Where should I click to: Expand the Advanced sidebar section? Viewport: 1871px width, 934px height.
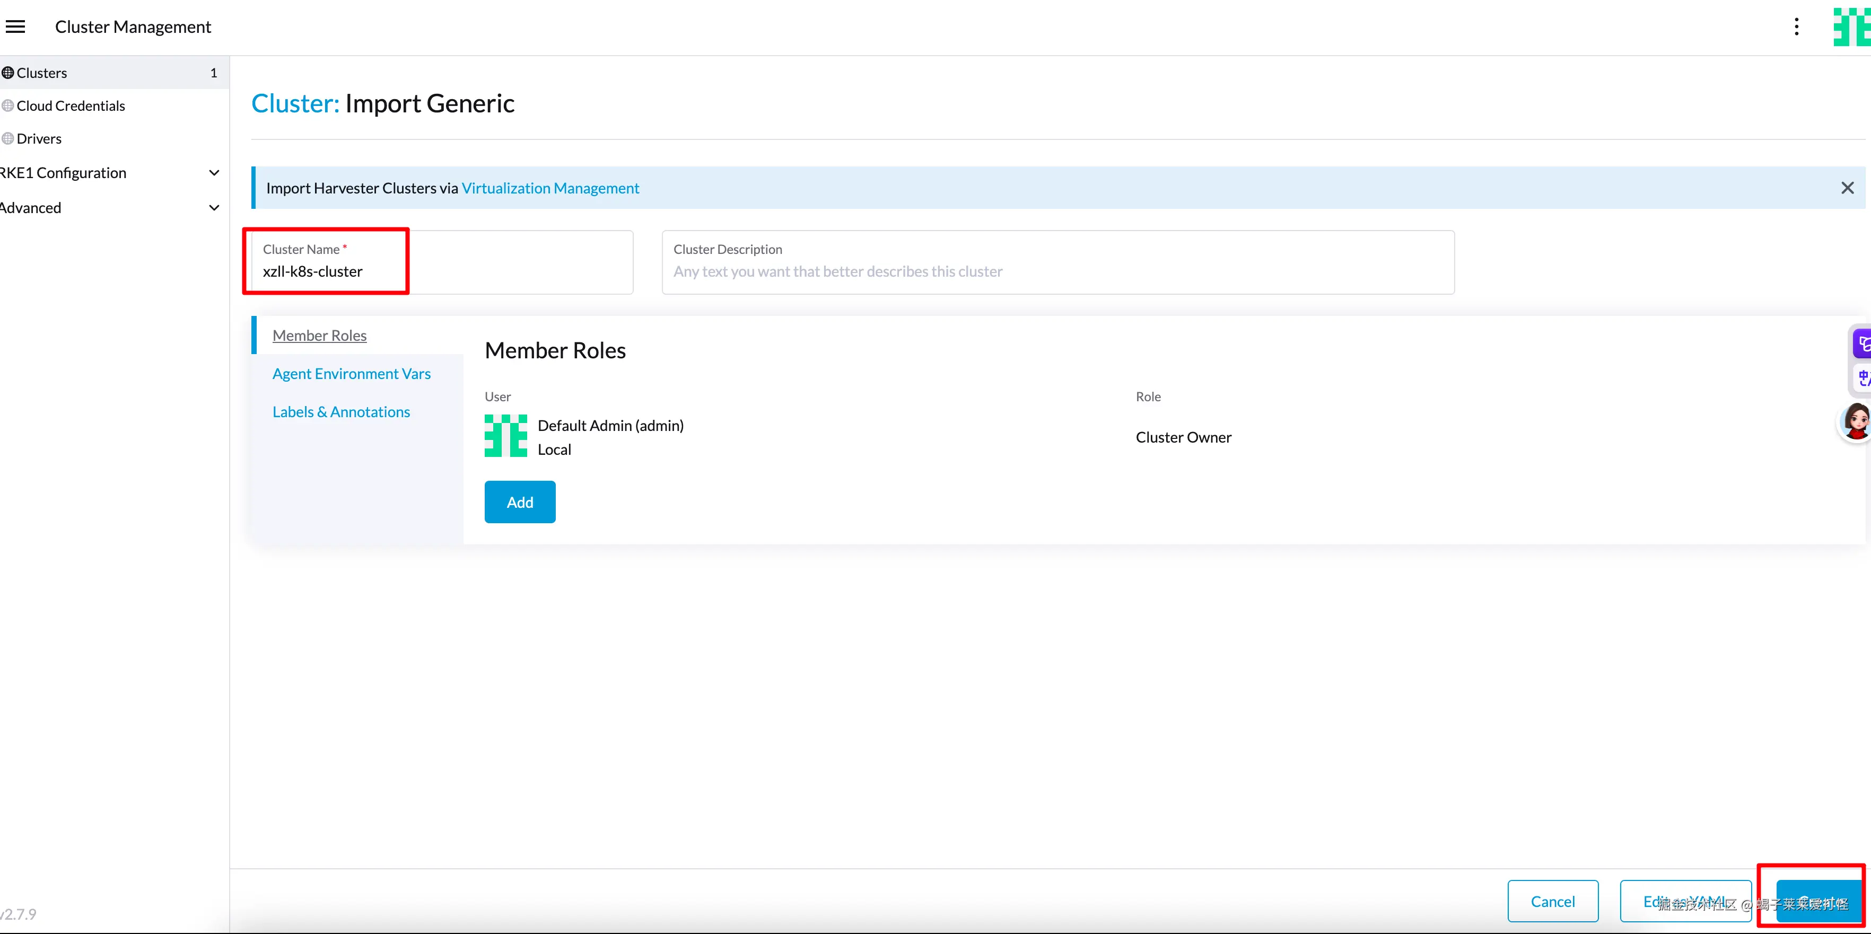(214, 208)
